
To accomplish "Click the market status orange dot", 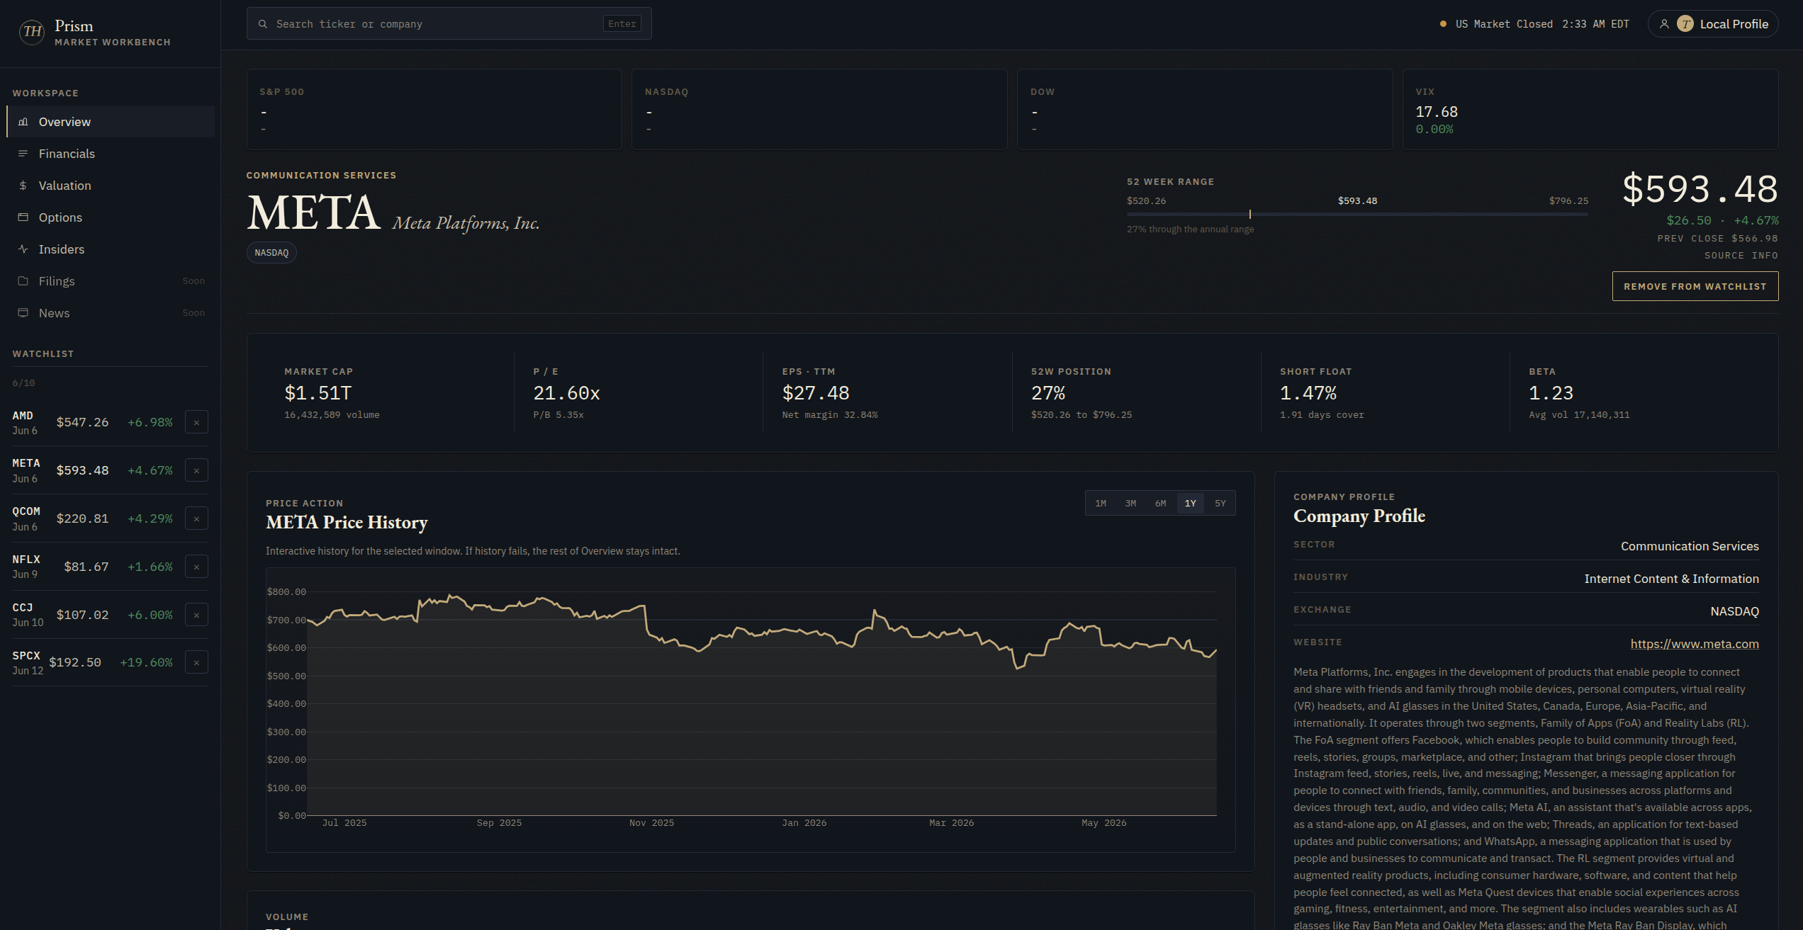I will point(1443,24).
